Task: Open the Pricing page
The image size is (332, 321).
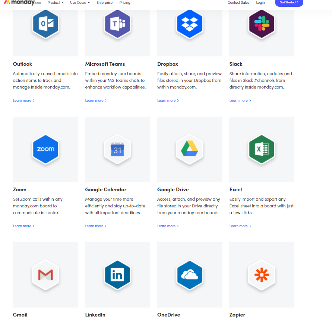Action: tap(125, 3)
